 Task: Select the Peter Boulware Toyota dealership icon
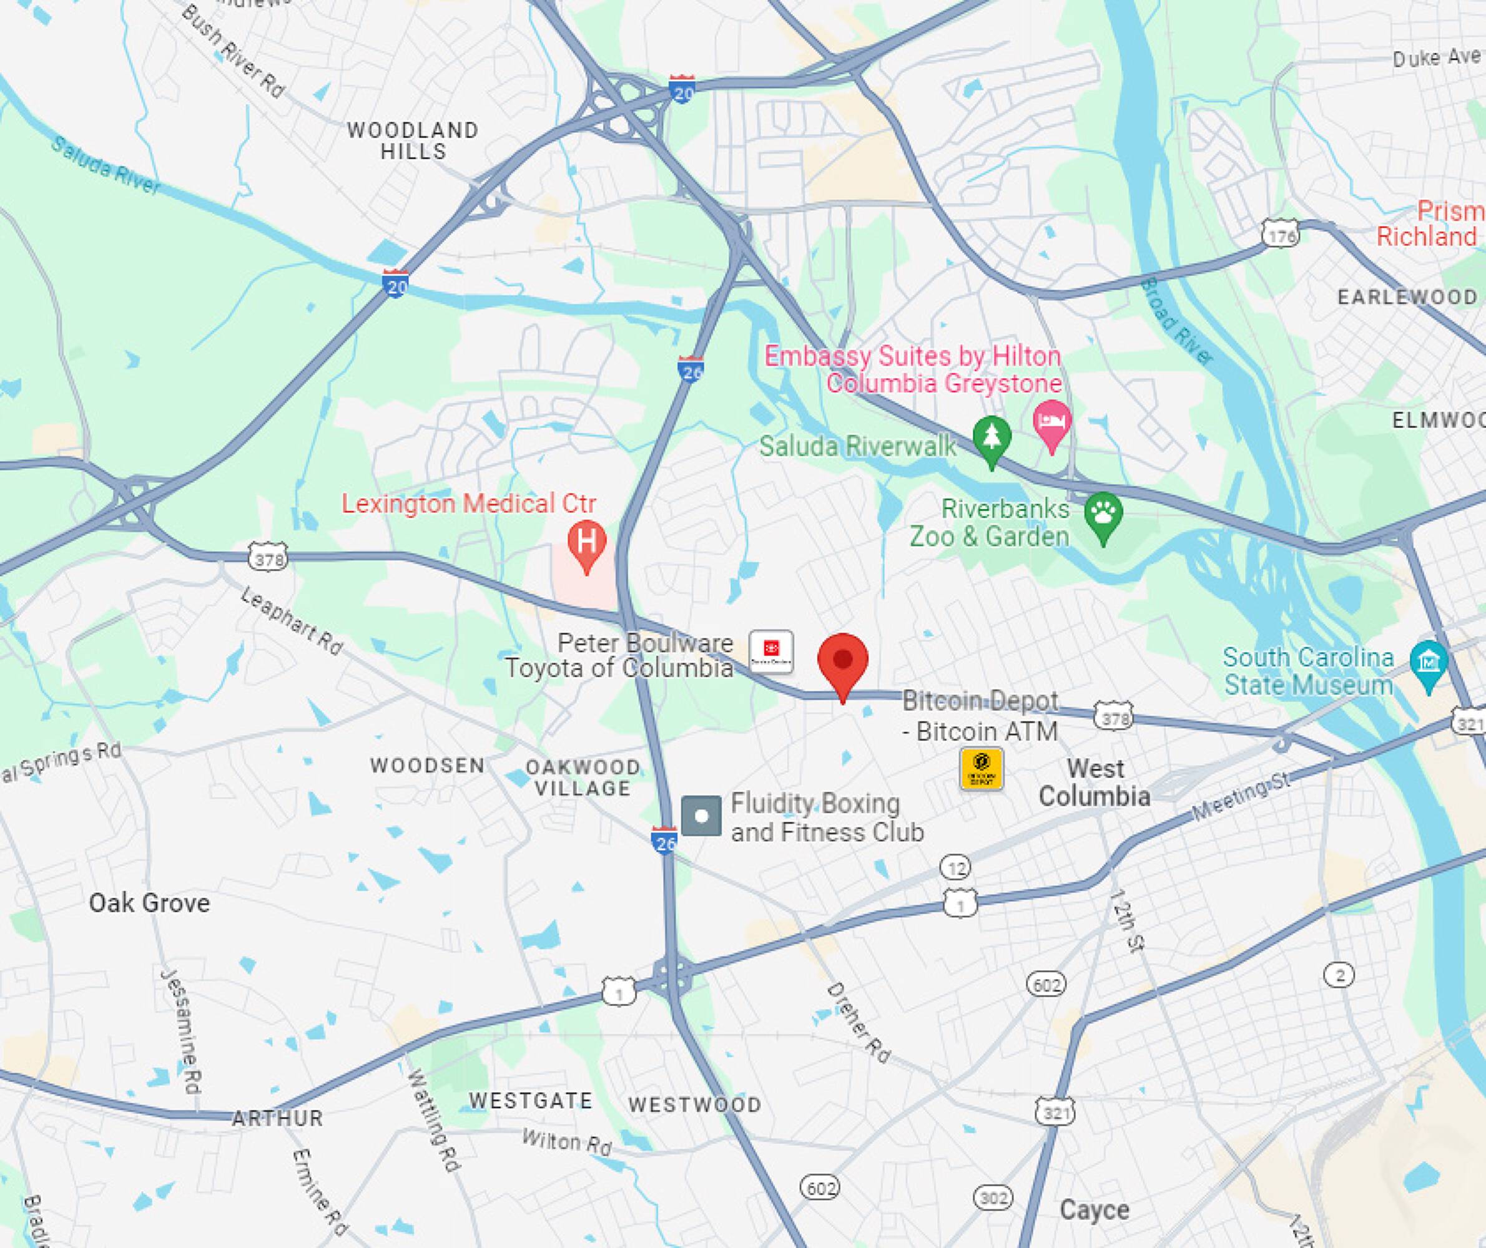[x=772, y=651]
